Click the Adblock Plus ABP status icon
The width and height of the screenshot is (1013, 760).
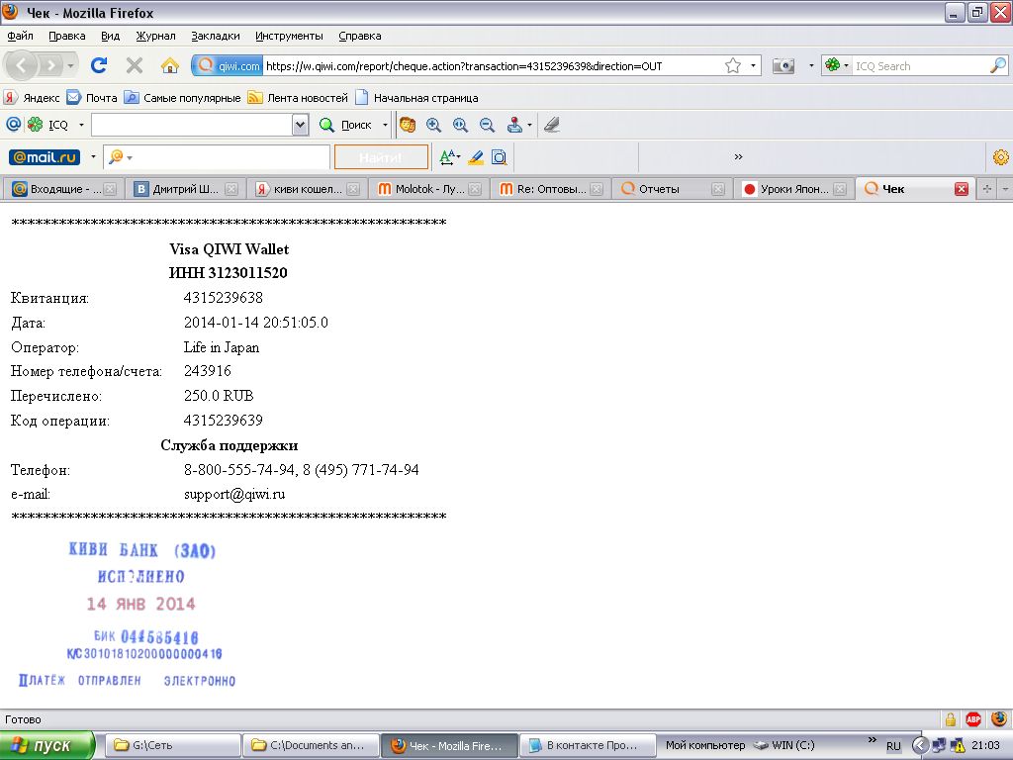(973, 719)
